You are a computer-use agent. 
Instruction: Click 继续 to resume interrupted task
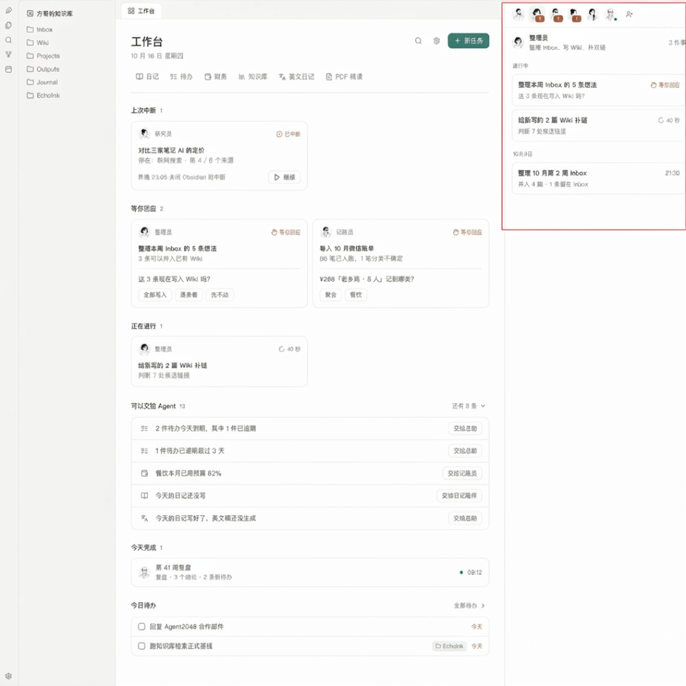[x=285, y=177]
